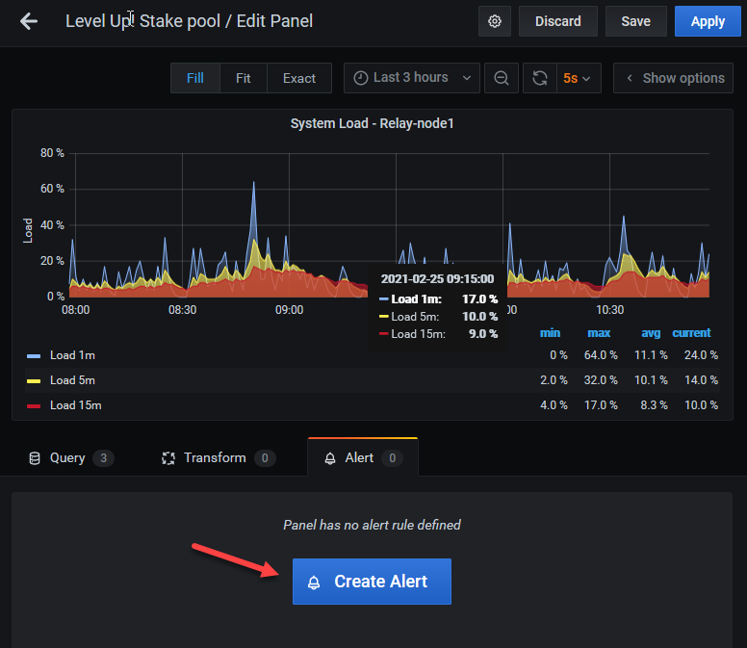Select the Fill display mode
Screen dimensions: 747x648
tap(194, 78)
